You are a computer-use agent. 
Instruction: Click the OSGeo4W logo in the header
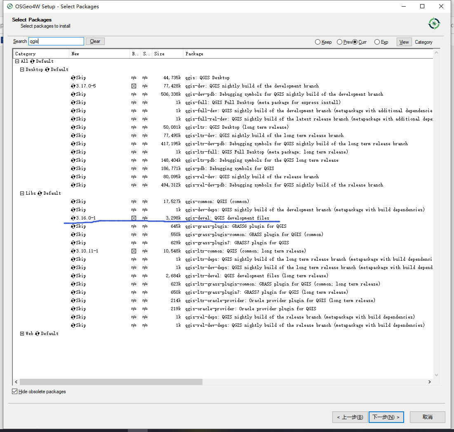tap(434, 24)
